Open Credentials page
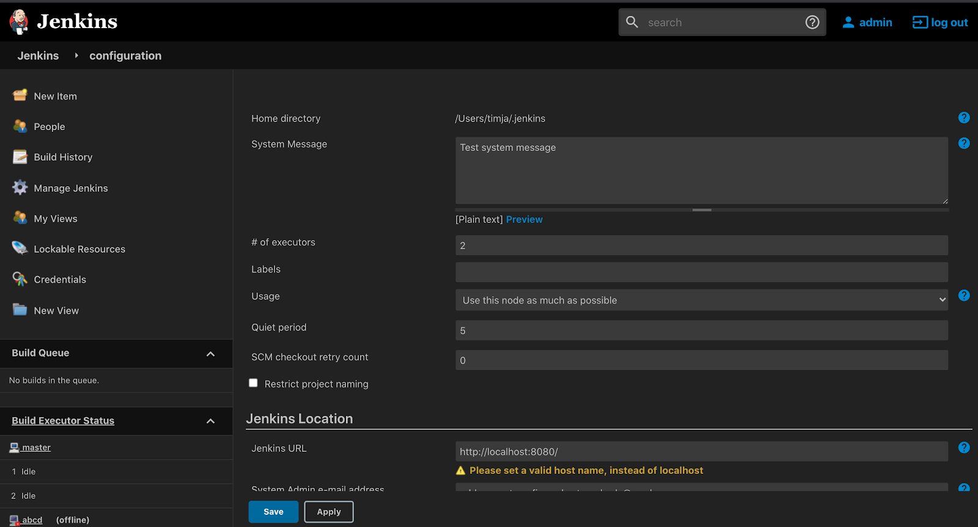The image size is (978, 527). point(60,280)
